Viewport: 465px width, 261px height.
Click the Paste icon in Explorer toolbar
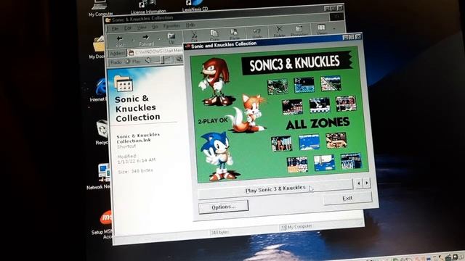pos(234,34)
